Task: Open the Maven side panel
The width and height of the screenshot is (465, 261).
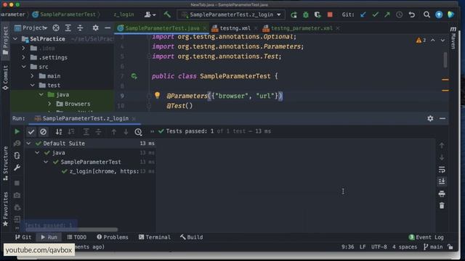Action: [453, 37]
